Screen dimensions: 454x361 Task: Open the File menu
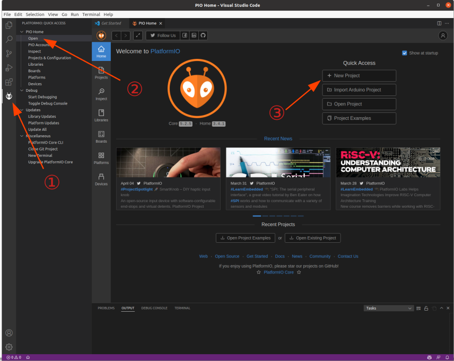coord(7,14)
